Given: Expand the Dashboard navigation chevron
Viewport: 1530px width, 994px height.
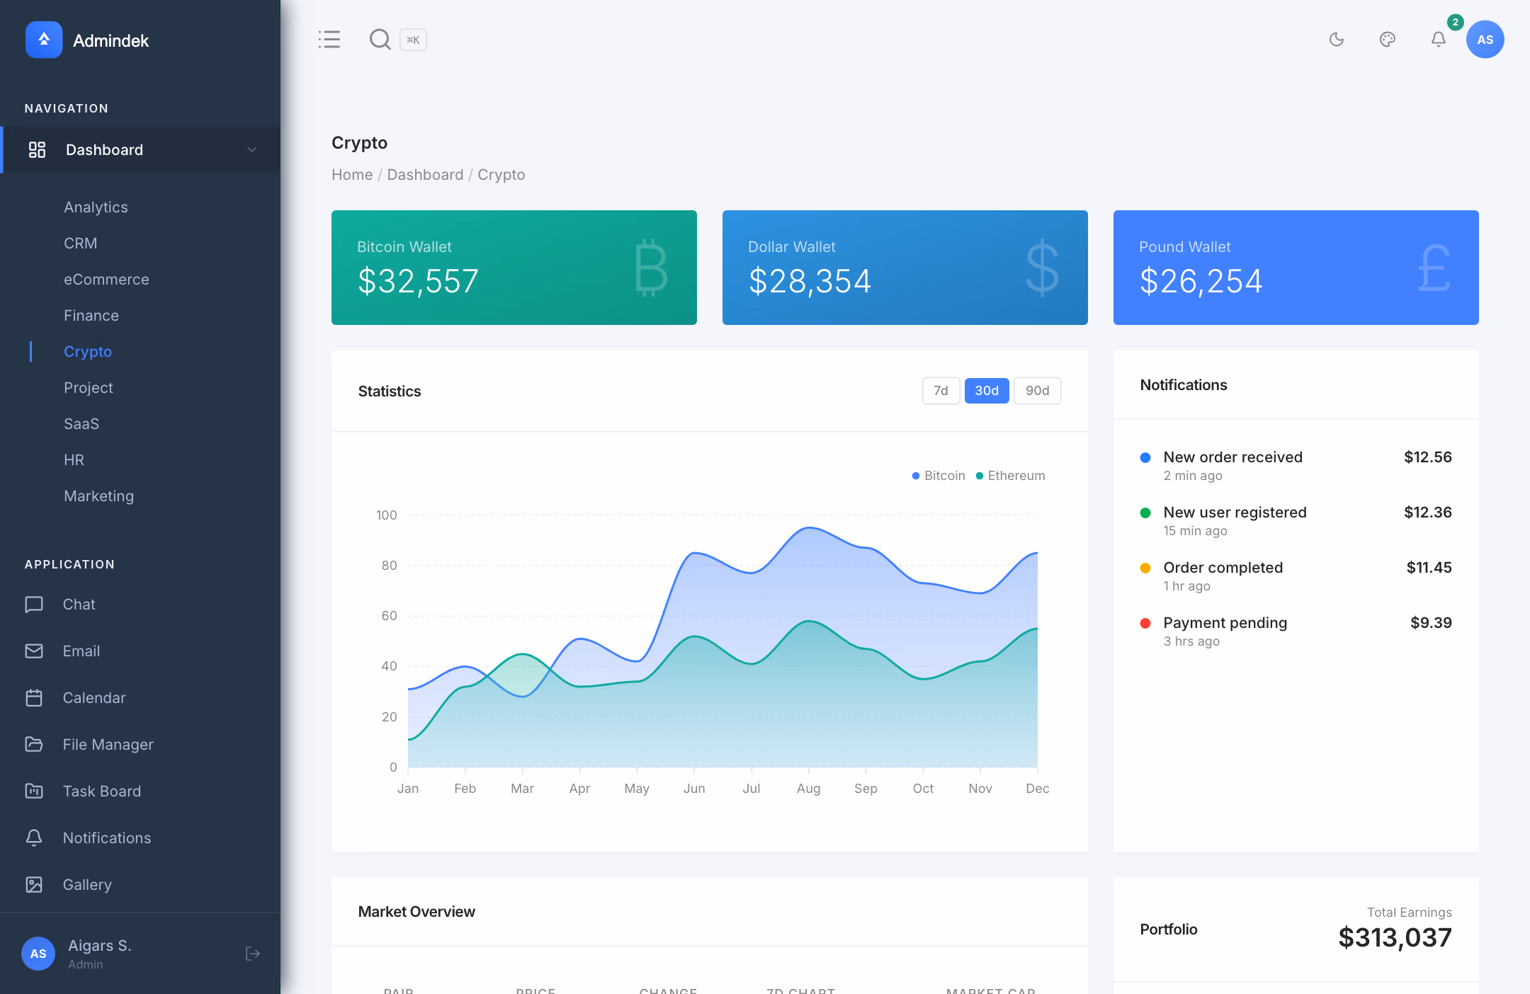Looking at the screenshot, I should [251, 149].
